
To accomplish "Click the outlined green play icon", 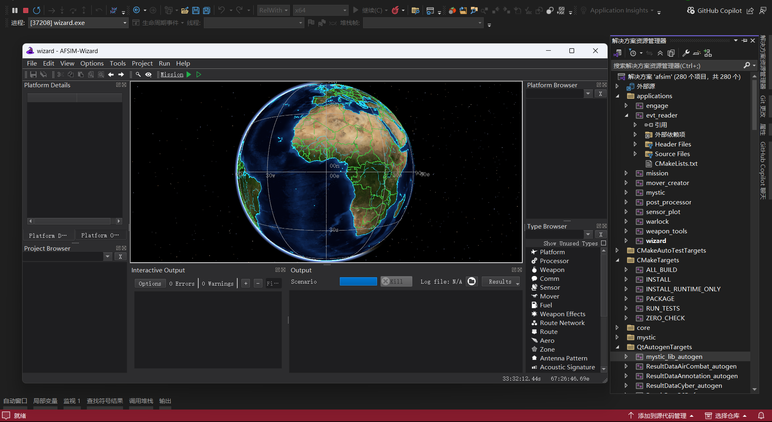I will (199, 74).
